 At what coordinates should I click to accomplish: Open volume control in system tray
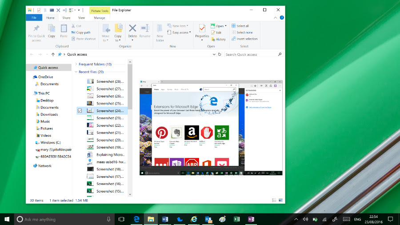(305, 219)
